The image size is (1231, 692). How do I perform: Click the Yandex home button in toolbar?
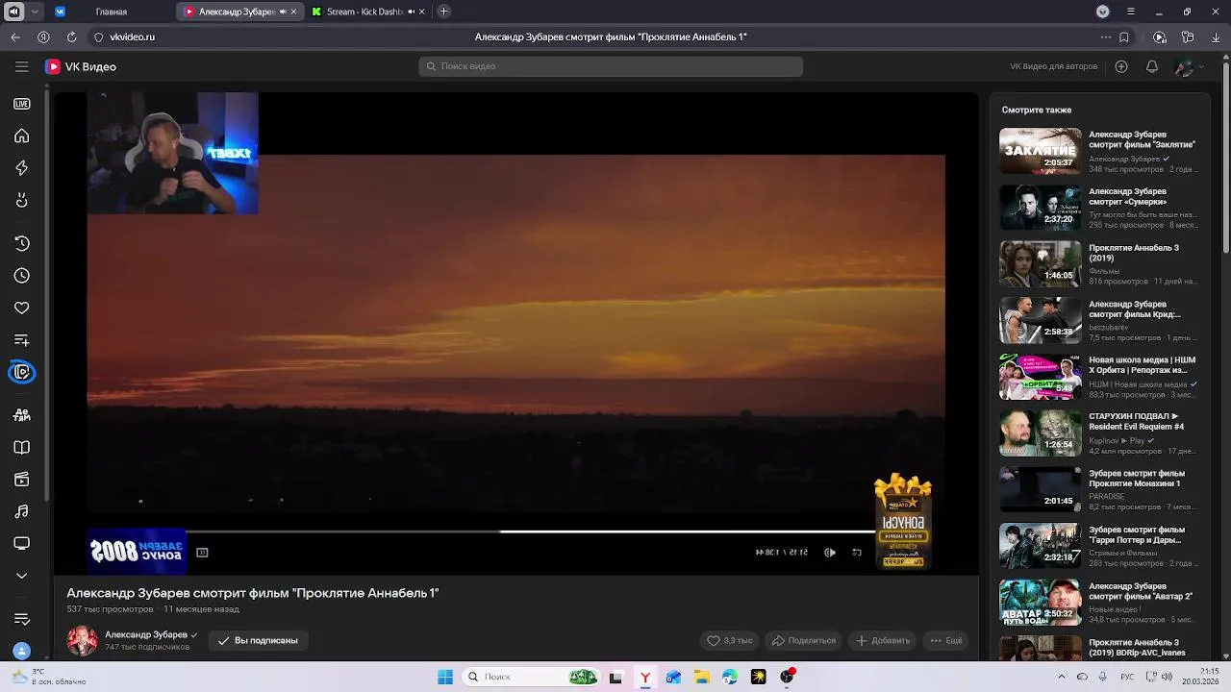[x=43, y=37]
